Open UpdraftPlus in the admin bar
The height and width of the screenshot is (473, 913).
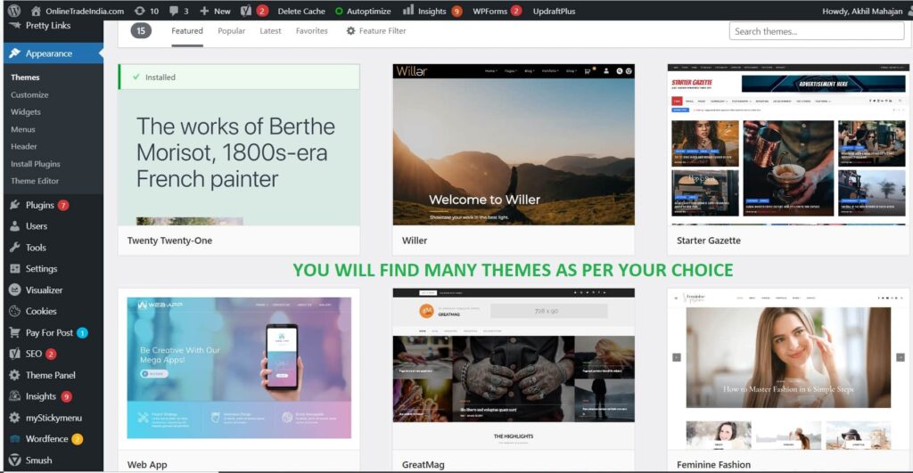click(x=554, y=11)
